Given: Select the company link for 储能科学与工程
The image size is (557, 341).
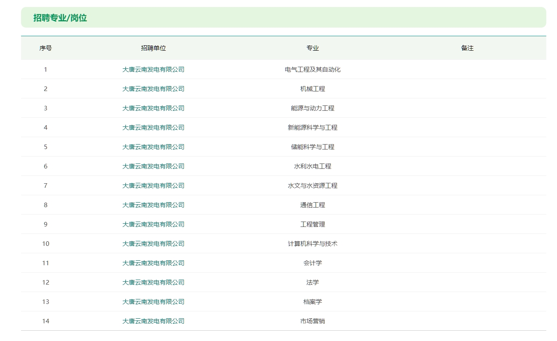Looking at the screenshot, I should click(x=153, y=147).
